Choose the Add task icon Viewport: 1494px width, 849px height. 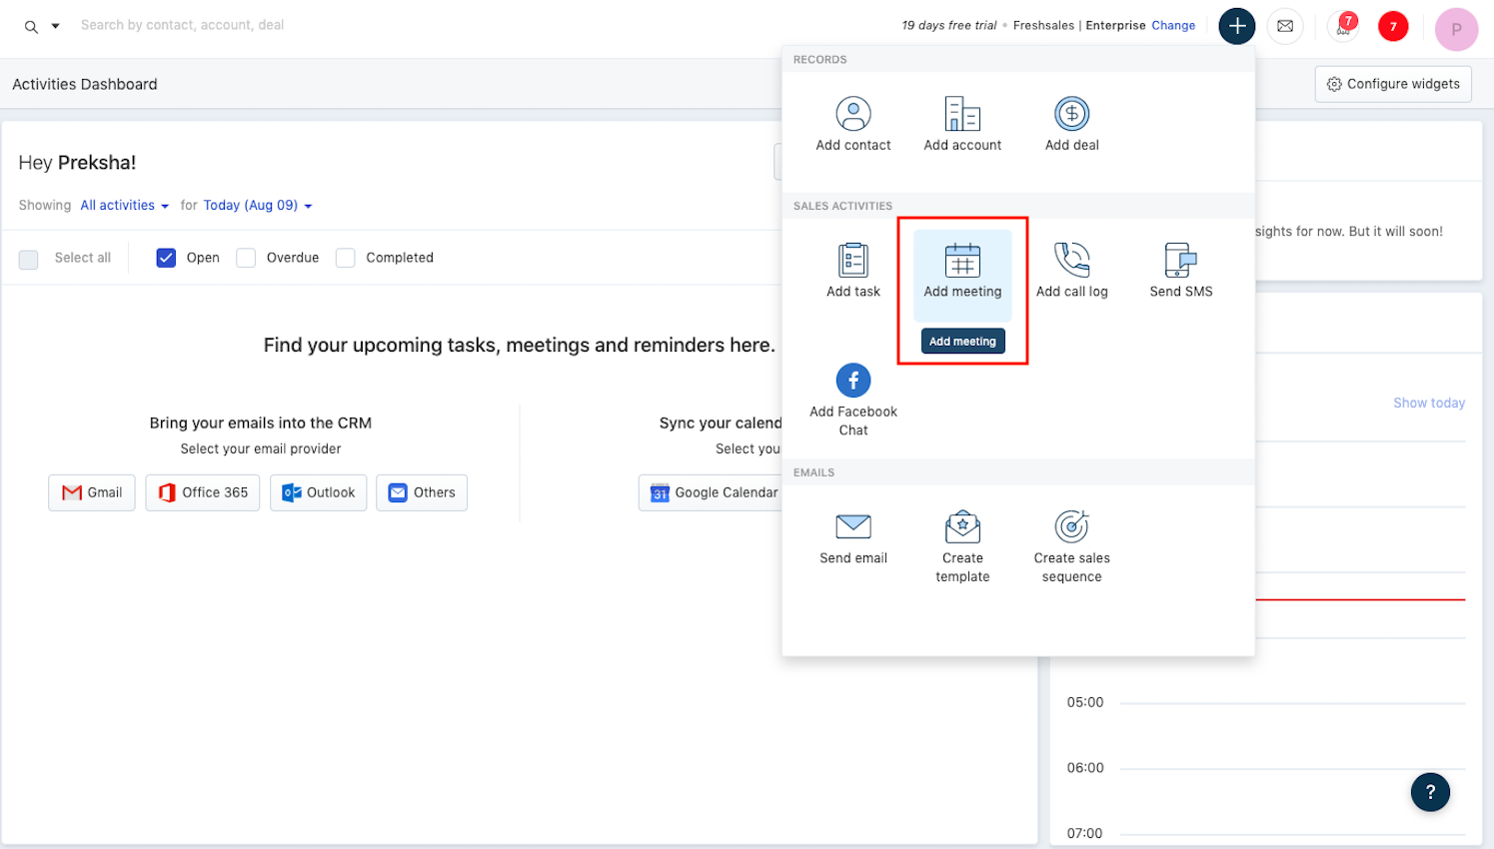[852, 261]
